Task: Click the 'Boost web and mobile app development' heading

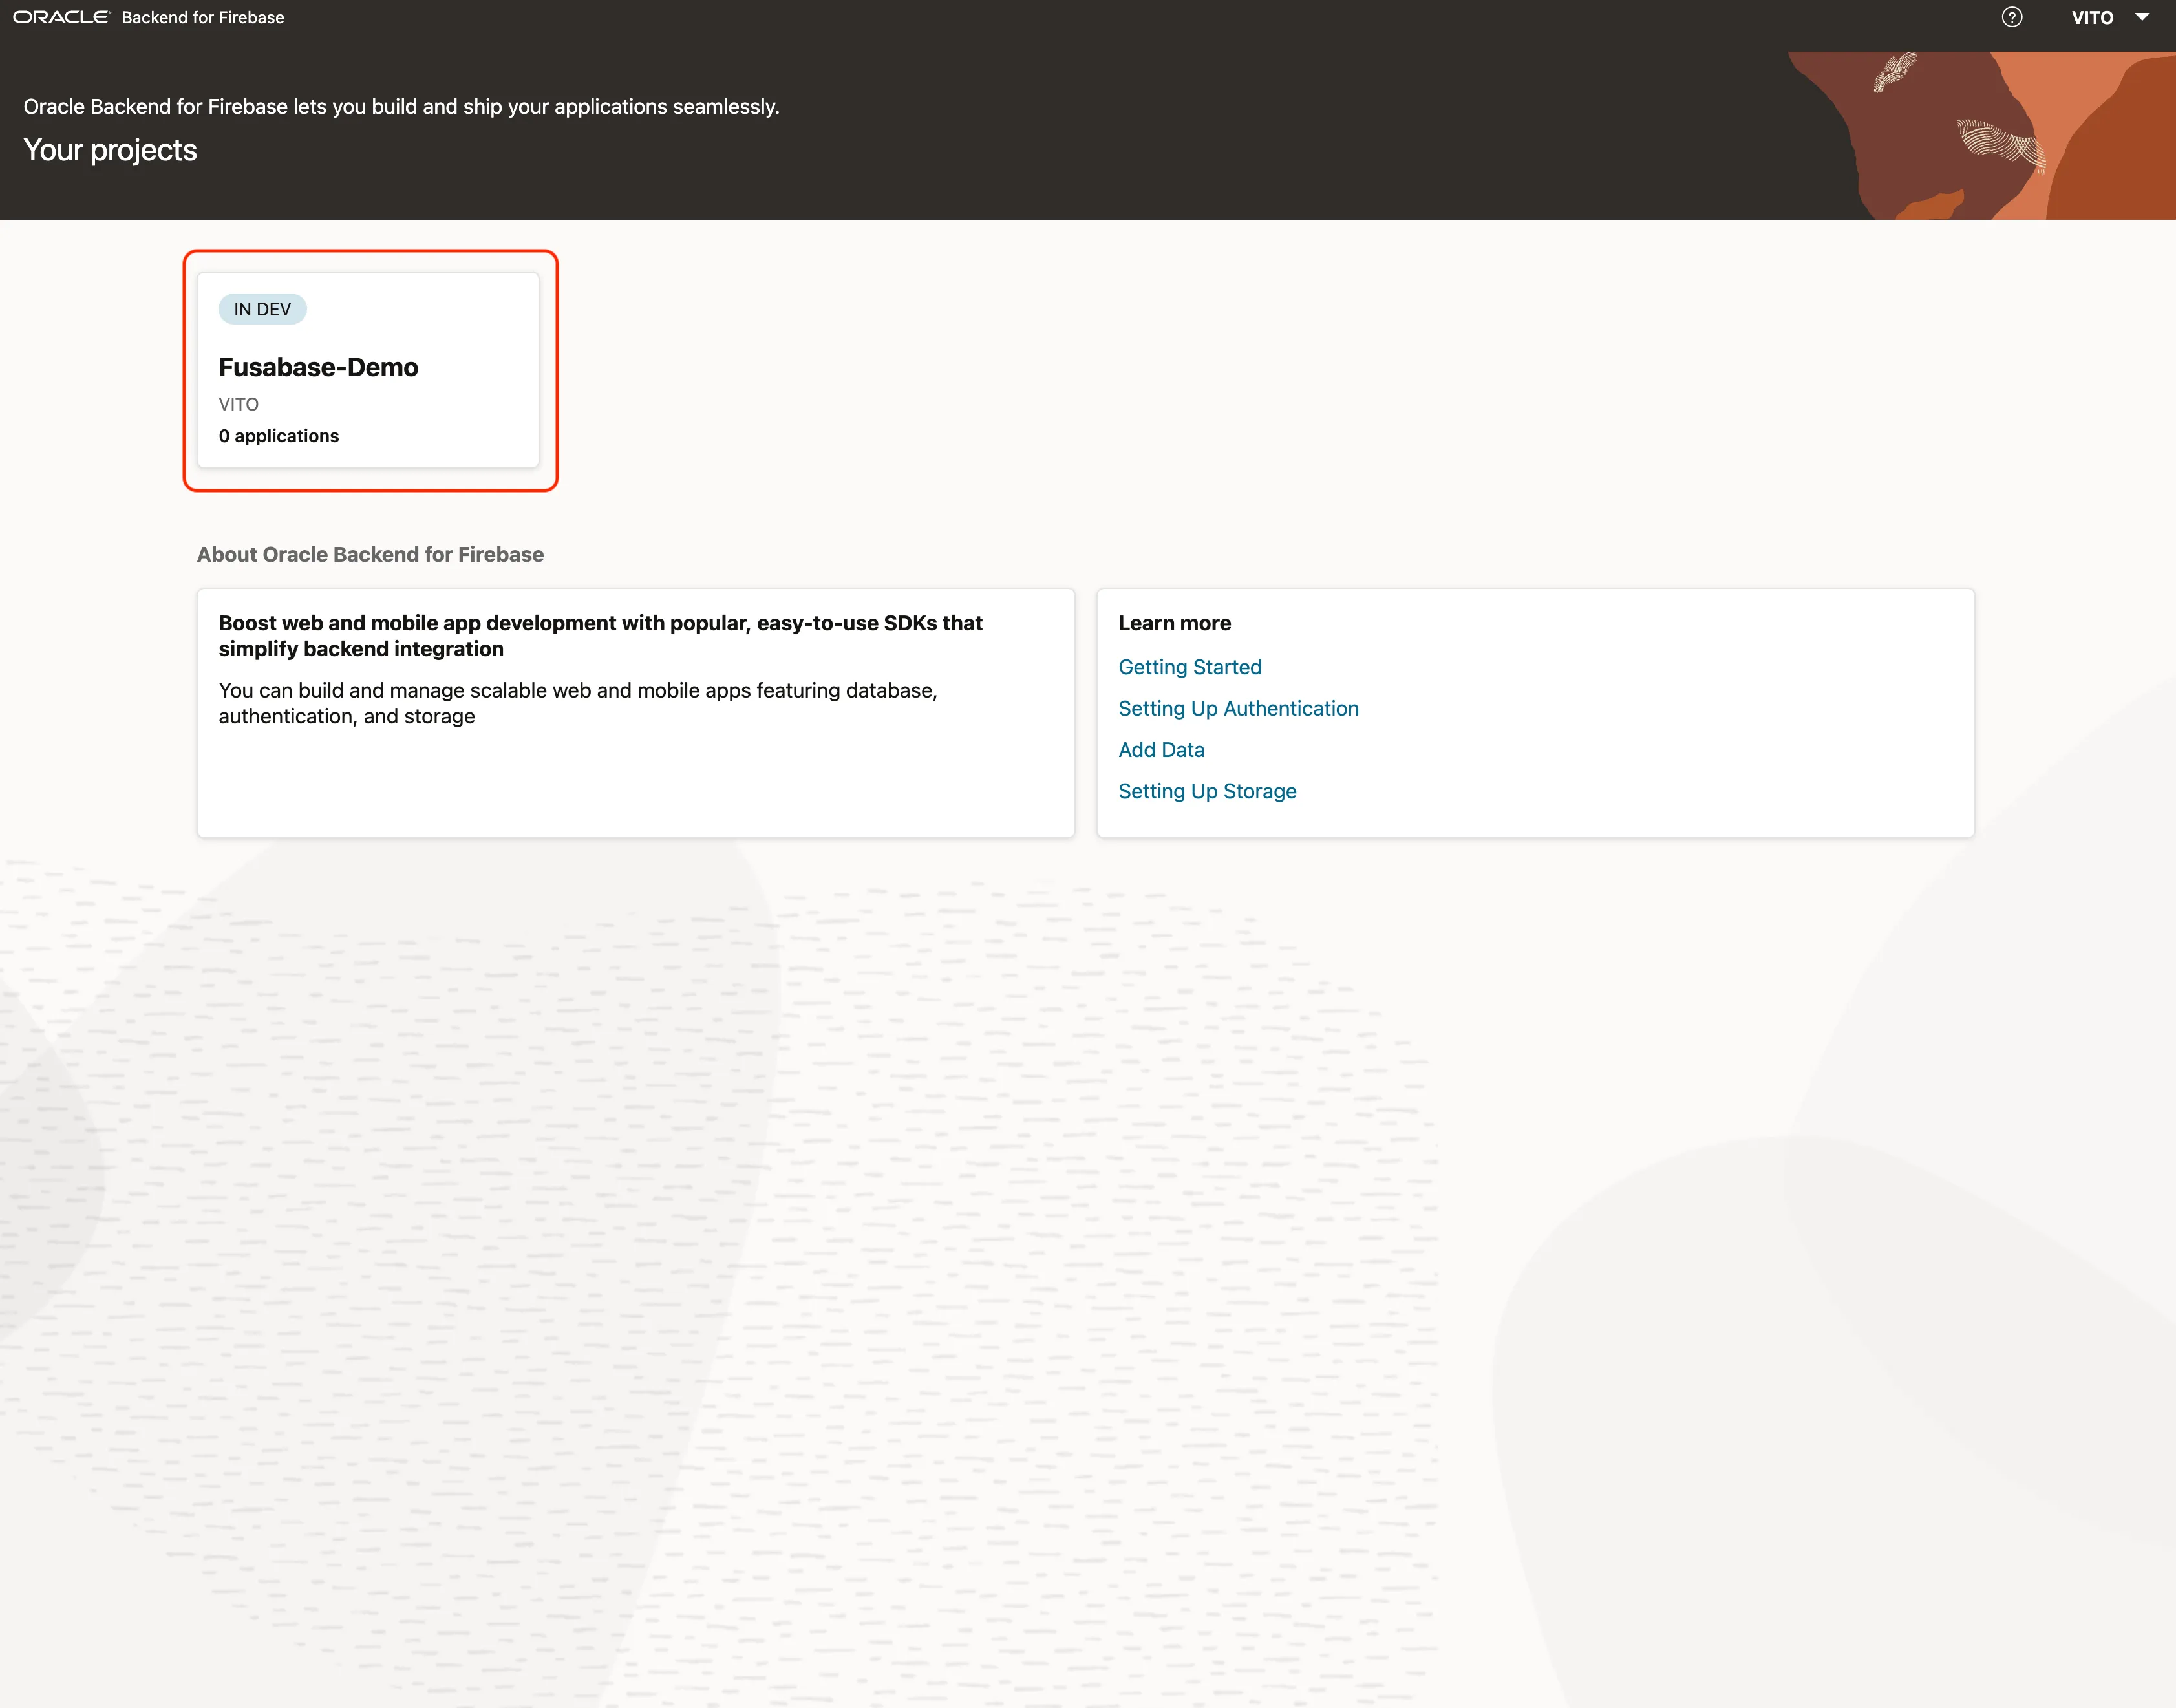Action: click(x=600, y=636)
